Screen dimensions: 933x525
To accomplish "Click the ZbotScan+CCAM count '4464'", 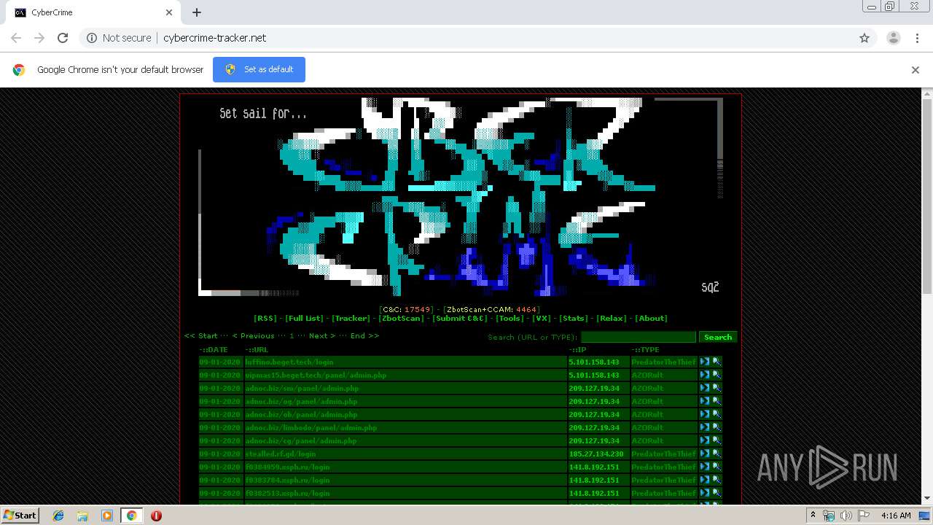I will pos(526,309).
